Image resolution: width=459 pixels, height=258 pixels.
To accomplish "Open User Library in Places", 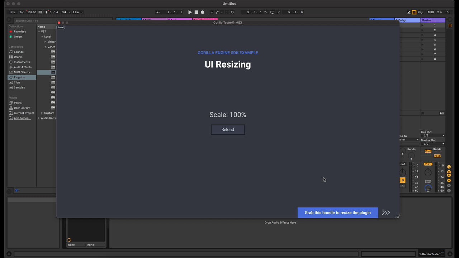I will point(22,108).
